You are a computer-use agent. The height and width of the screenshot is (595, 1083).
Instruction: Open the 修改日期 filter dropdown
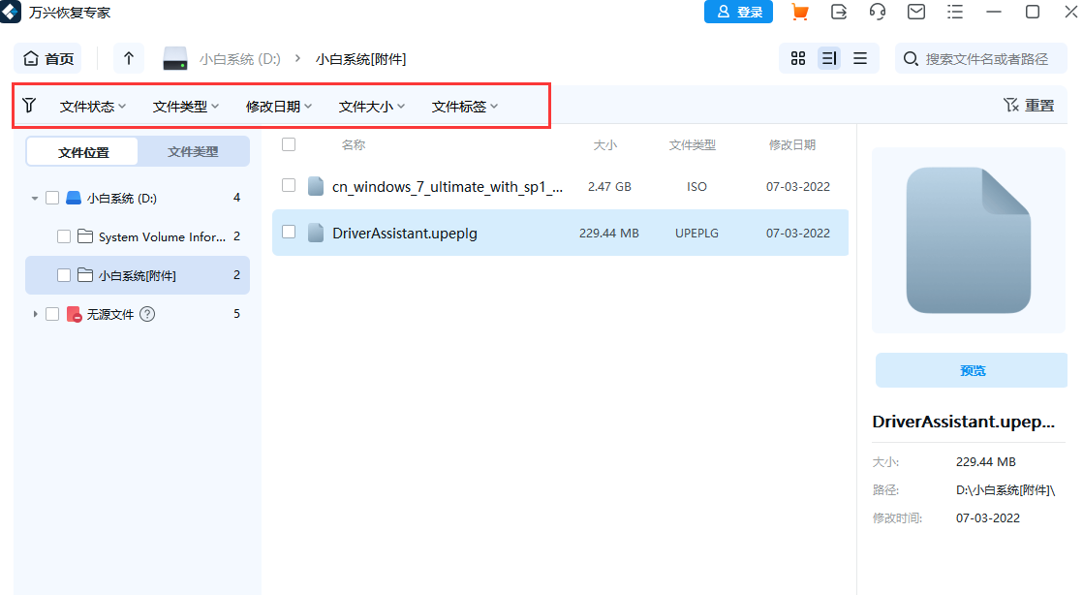(278, 105)
